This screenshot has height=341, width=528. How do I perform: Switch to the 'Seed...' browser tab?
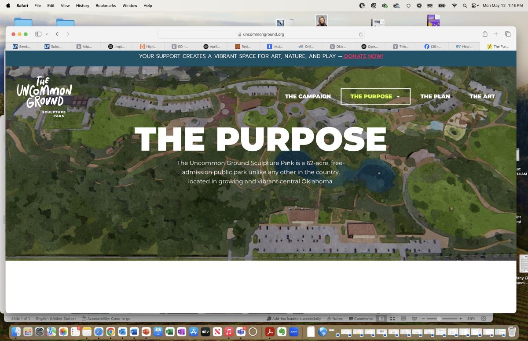pos(21,46)
